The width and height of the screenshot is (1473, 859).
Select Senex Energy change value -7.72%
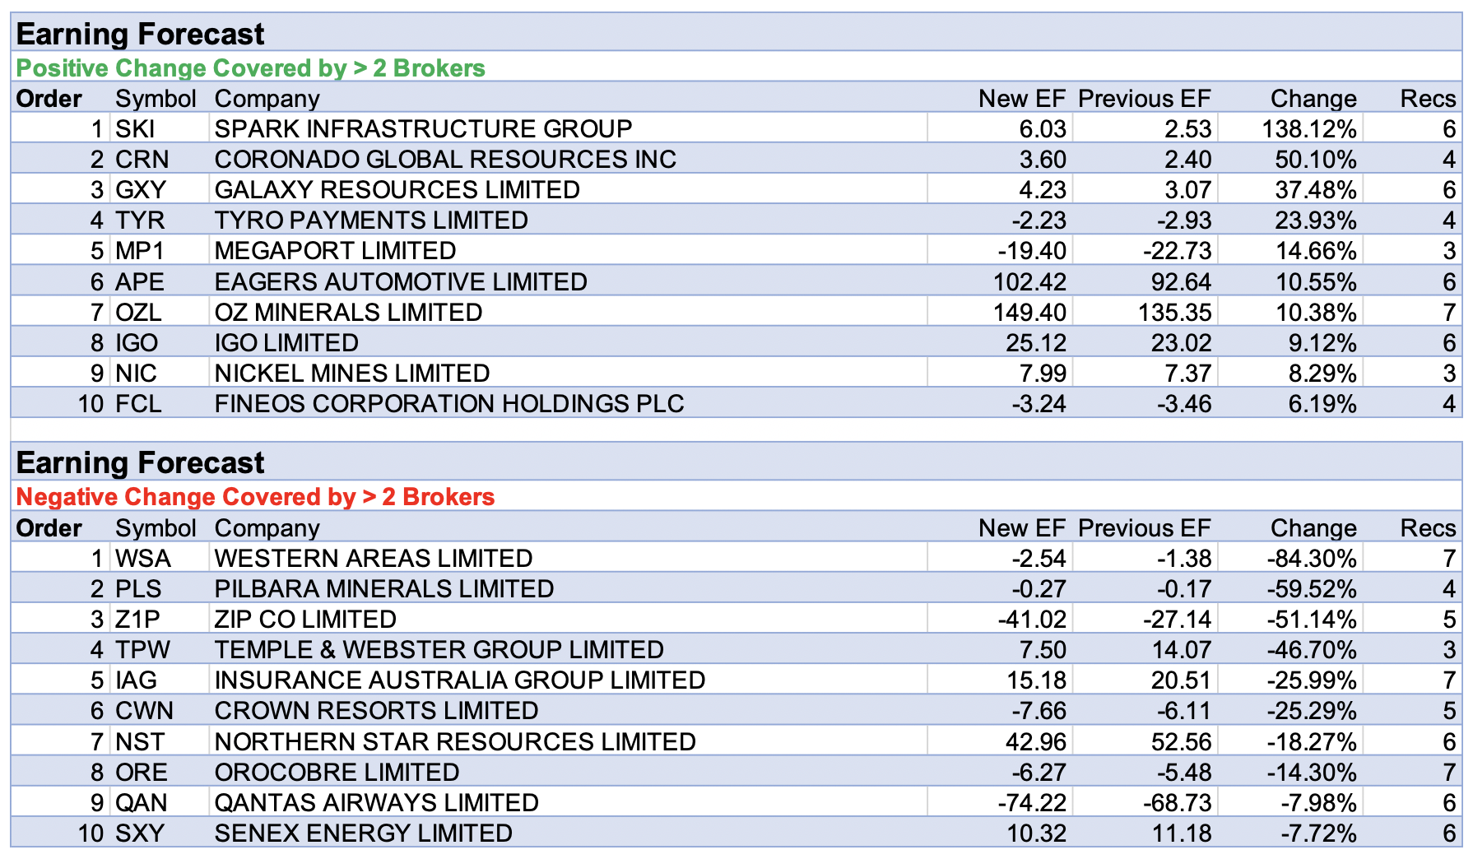click(1317, 833)
